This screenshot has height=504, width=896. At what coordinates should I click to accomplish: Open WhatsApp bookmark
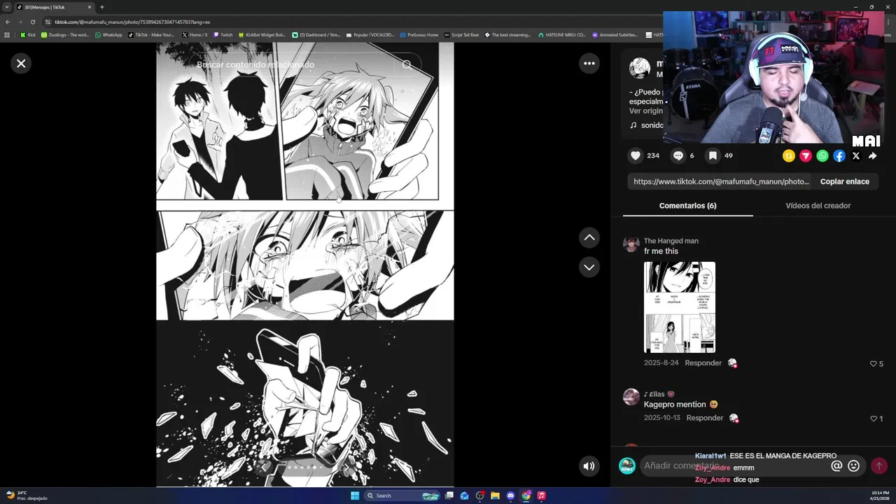tap(108, 35)
